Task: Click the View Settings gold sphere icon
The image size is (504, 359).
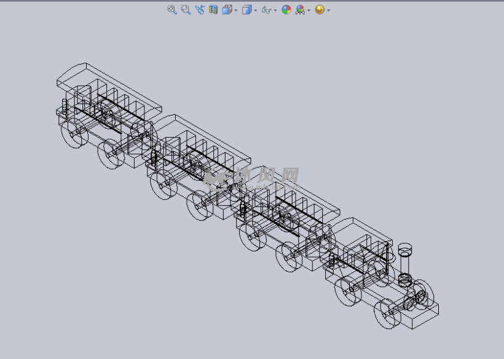Action: (320, 10)
